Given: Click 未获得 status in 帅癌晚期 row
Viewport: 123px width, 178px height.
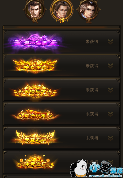Looking at the screenshot, I should pyautogui.click(x=92, y=114).
